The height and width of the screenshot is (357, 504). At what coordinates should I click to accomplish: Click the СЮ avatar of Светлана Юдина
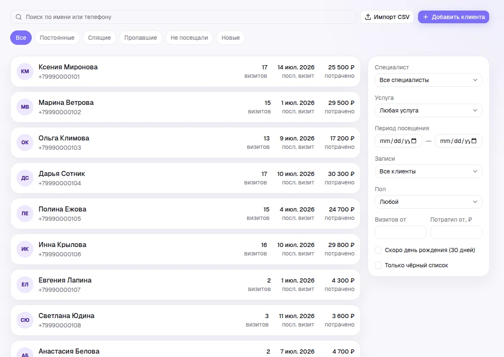click(25, 320)
